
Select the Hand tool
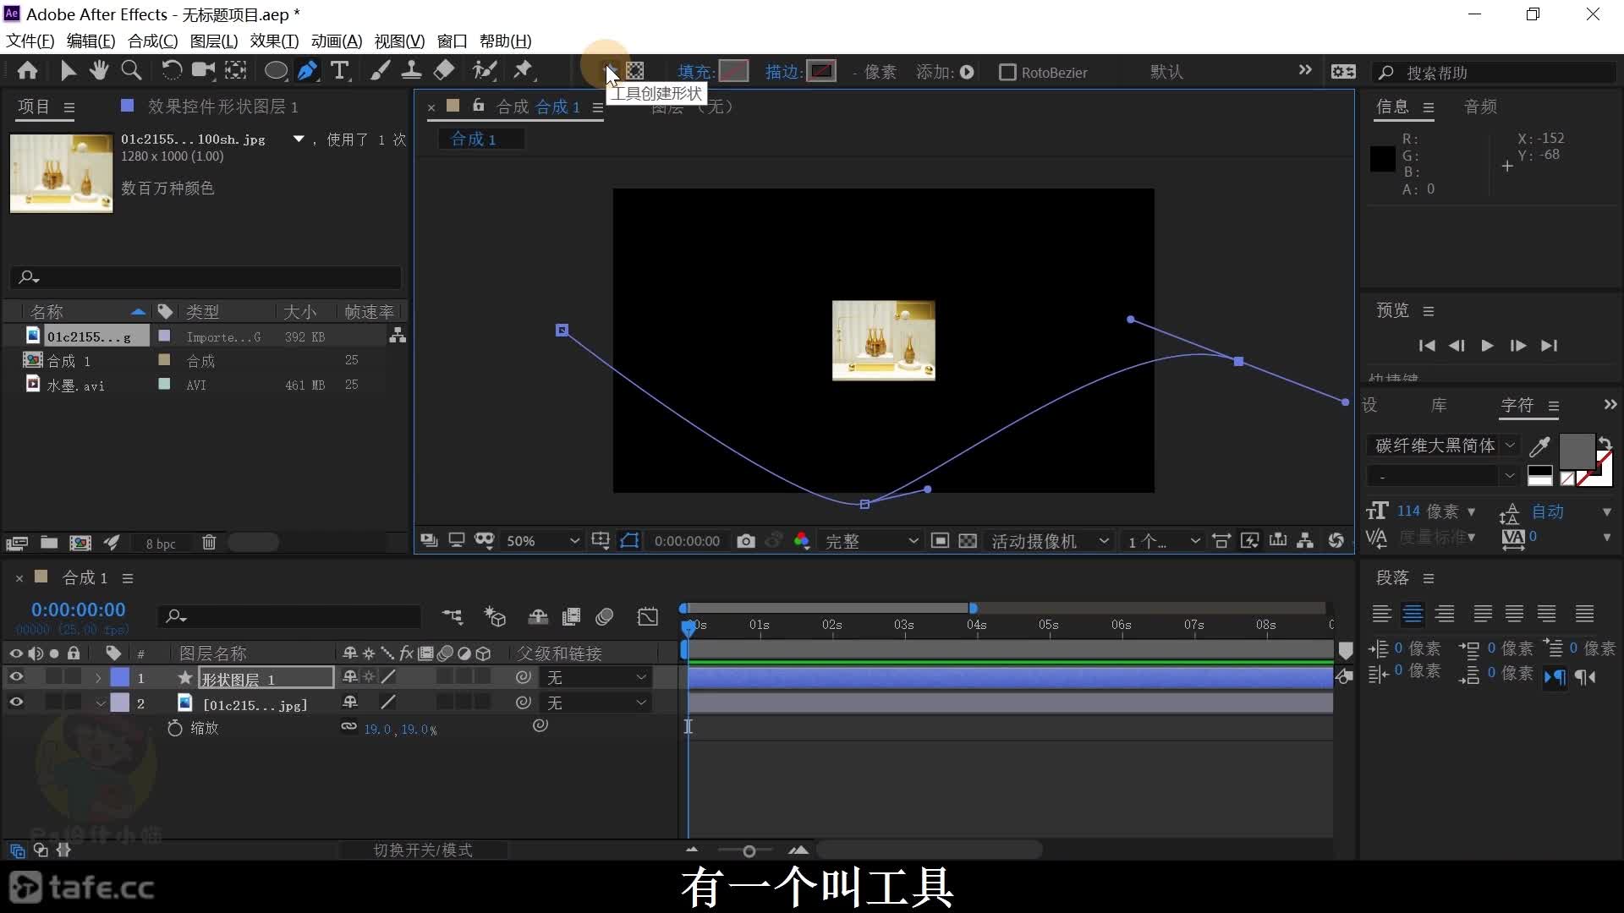tap(99, 71)
